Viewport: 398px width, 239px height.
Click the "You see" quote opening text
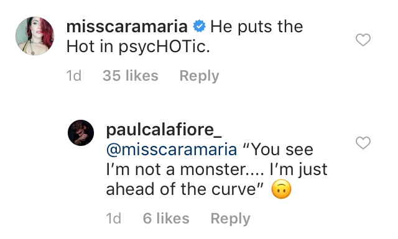click(x=278, y=149)
